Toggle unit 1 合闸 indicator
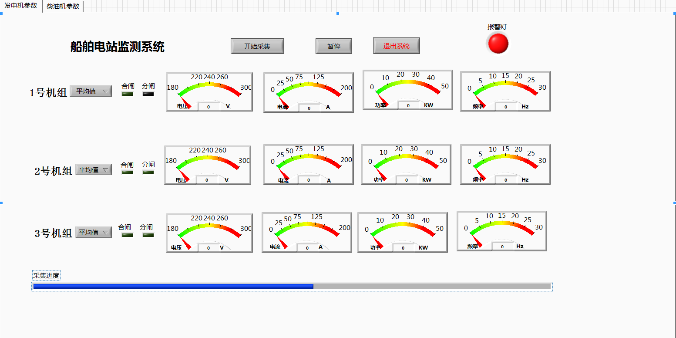Screen dimensions: 676x338 click(128, 94)
